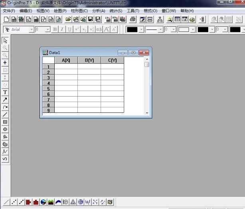This screenshot has height=209, width=245.
Task: Select the Screen Reader crosshair tool
Action: 5,63
